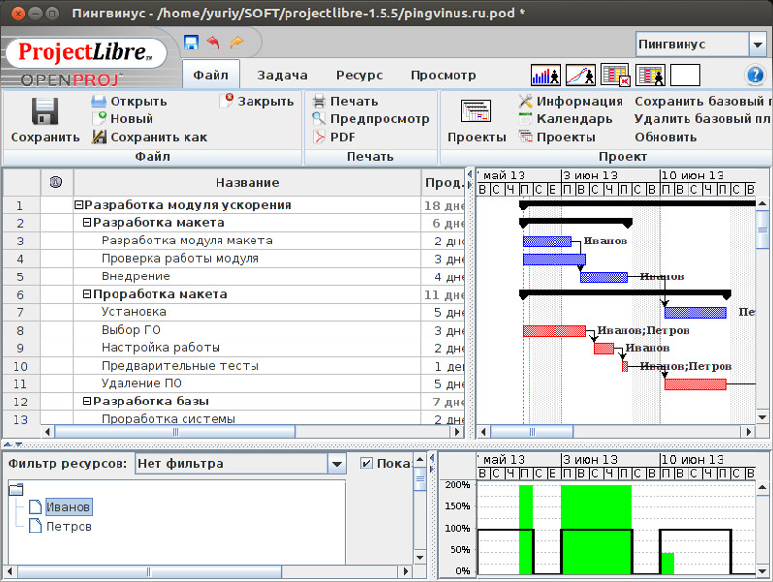Click the red Gantt bar for Удаление ПО

coord(695,384)
